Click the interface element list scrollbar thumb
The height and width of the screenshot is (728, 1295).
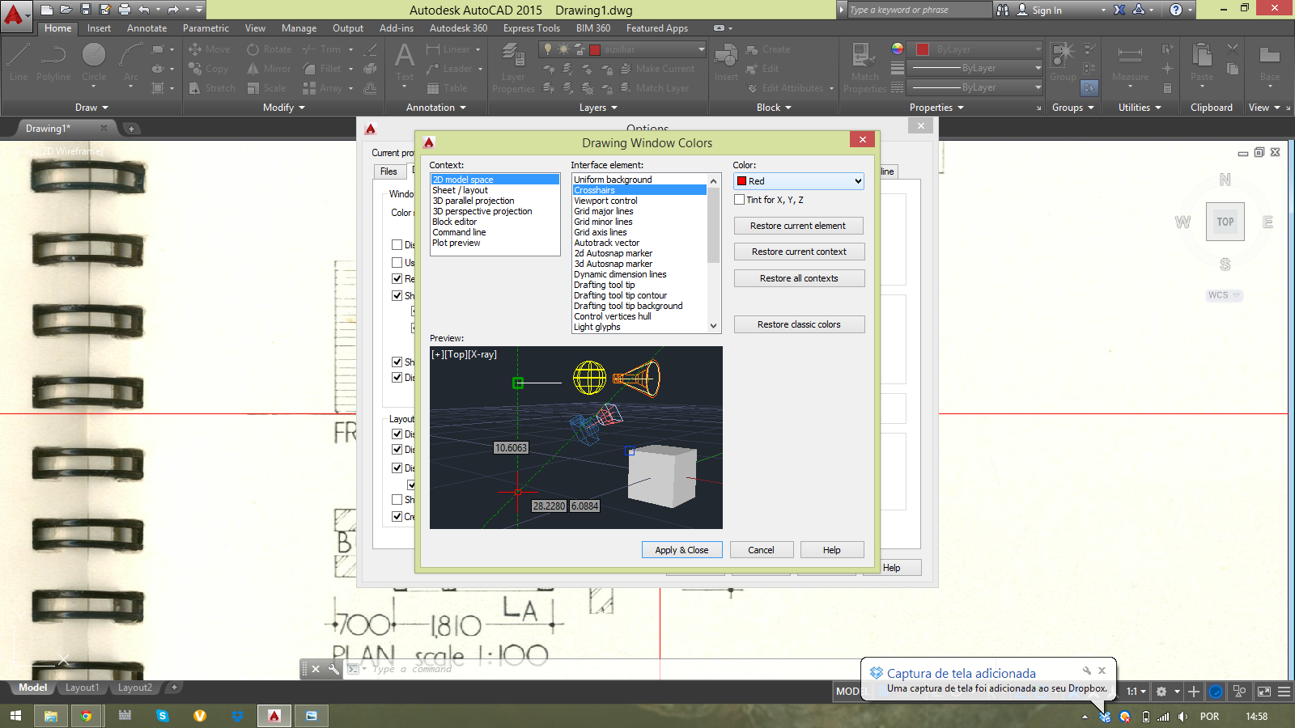[713, 225]
